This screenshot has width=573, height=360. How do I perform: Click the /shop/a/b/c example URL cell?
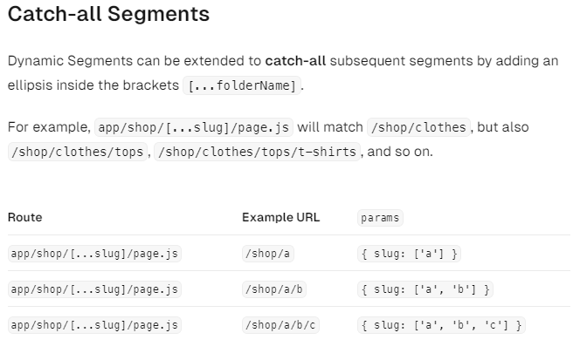point(280,325)
